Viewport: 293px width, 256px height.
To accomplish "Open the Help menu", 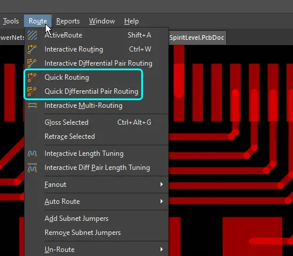I will coord(131,21).
